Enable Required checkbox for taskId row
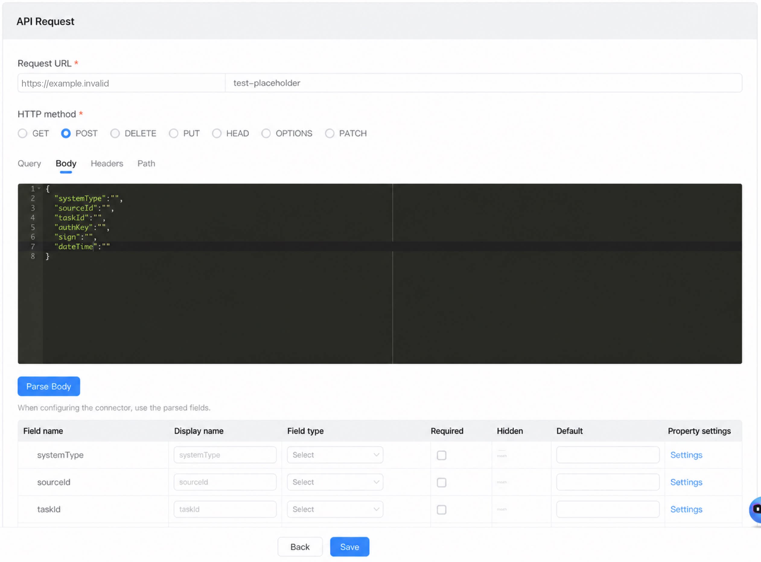This screenshot has height=562, width=761. coord(442,510)
